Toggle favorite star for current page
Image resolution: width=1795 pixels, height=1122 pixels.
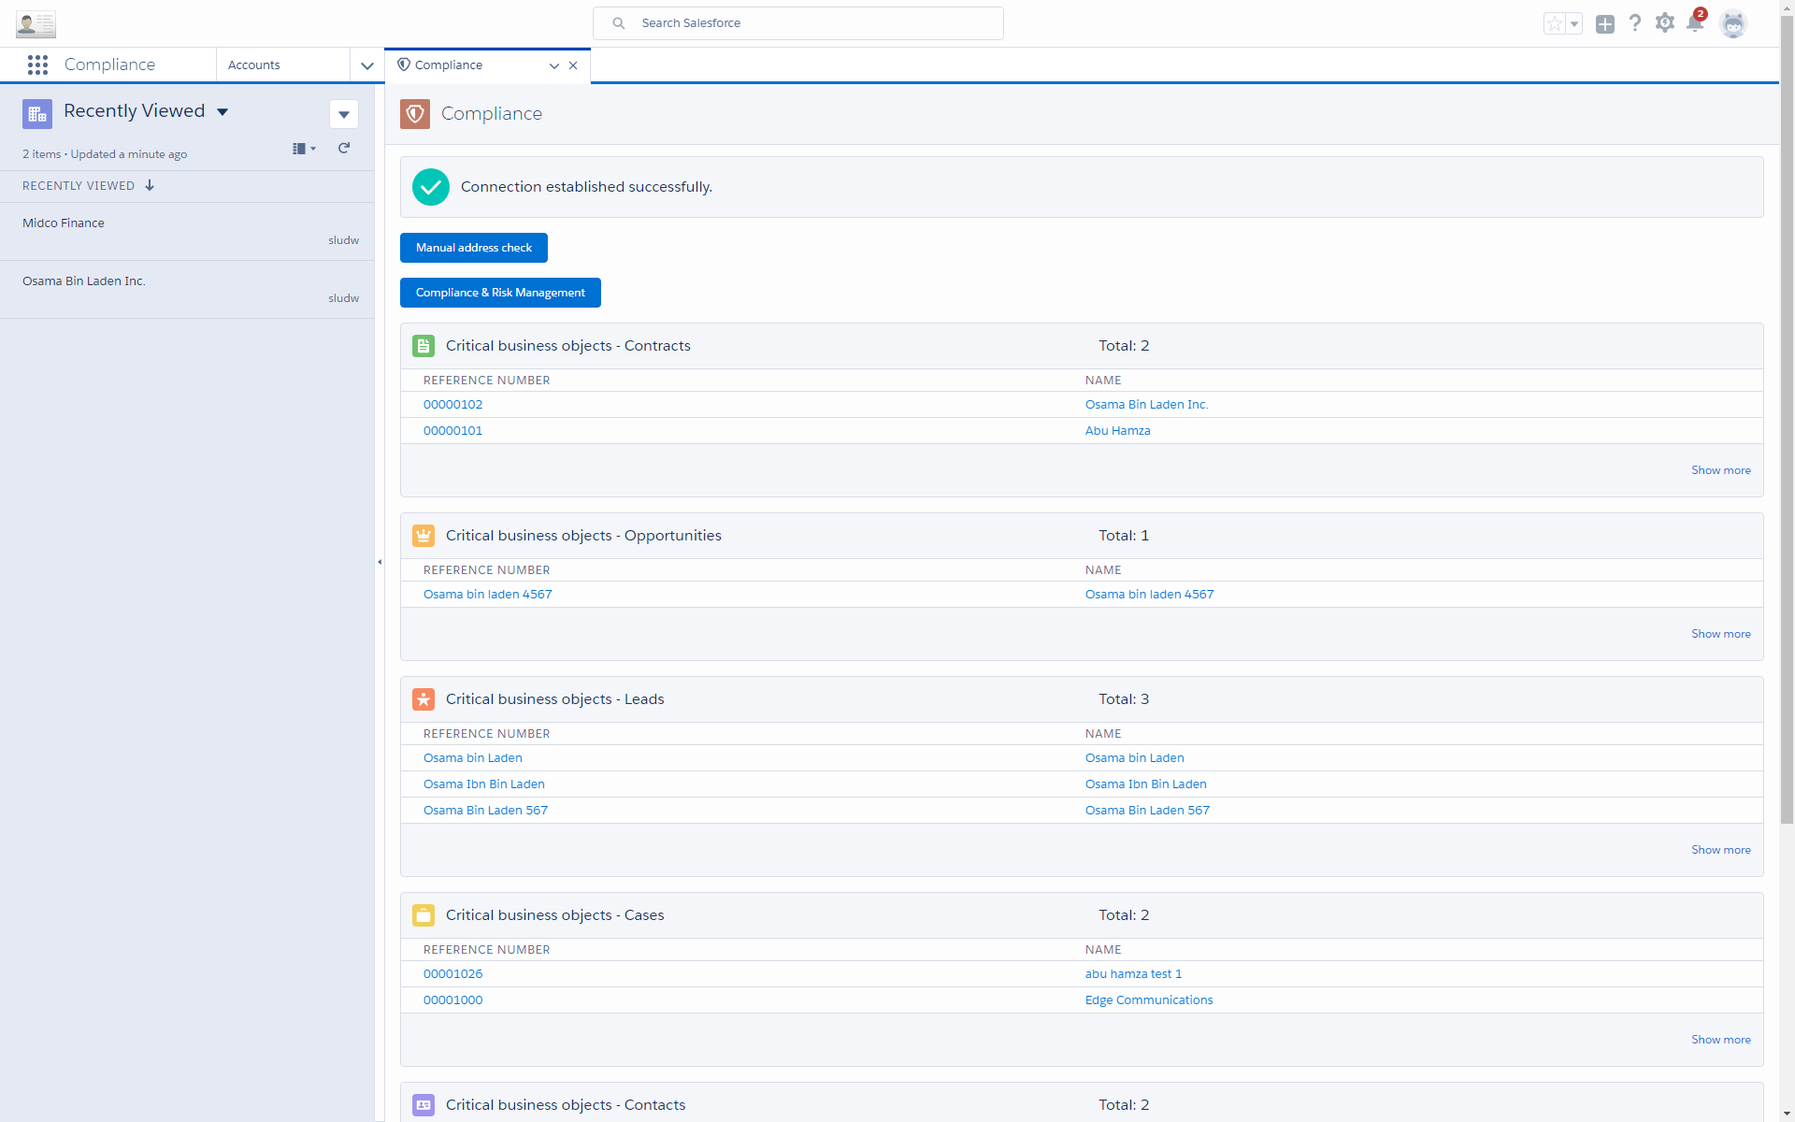click(x=1555, y=23)
